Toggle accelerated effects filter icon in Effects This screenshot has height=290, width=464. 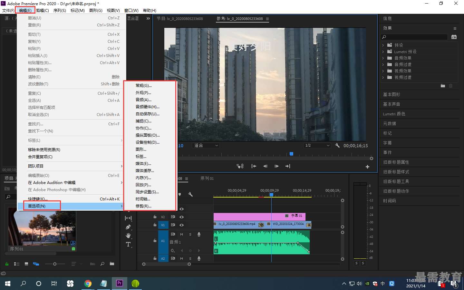(454, 37)
